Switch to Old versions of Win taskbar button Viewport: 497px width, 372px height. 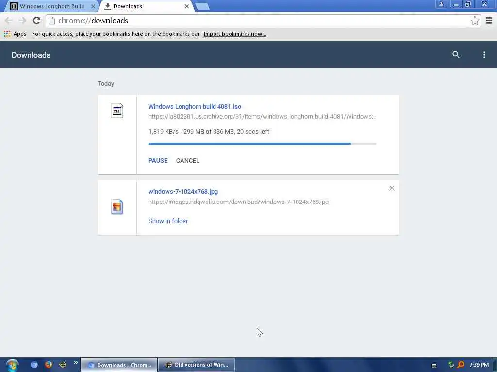pyautogui.click(x=197, y=365)
